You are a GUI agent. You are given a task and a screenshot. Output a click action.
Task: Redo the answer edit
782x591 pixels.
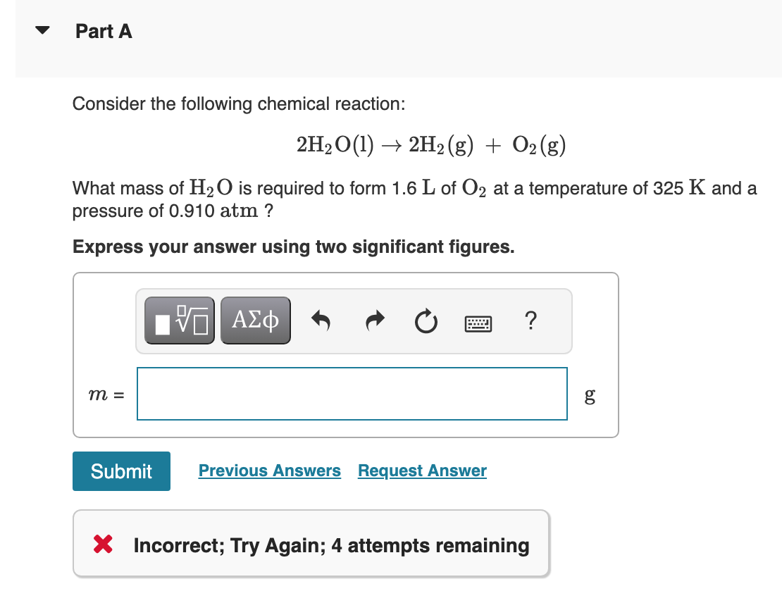[374, 321]
